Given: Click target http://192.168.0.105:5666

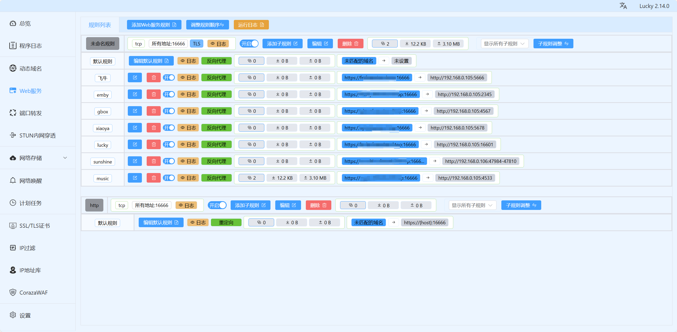Looking at the screenshot, I should [457, 77].
